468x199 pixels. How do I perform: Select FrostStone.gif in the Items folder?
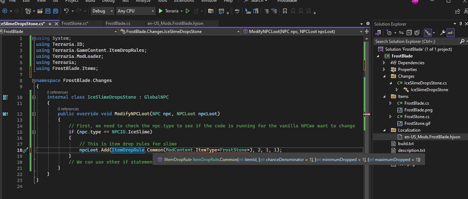pos(417,123)
